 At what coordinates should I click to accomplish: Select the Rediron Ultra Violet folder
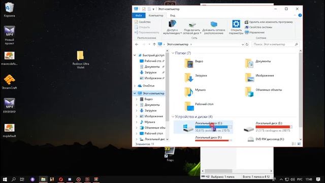tap(80, 59)
